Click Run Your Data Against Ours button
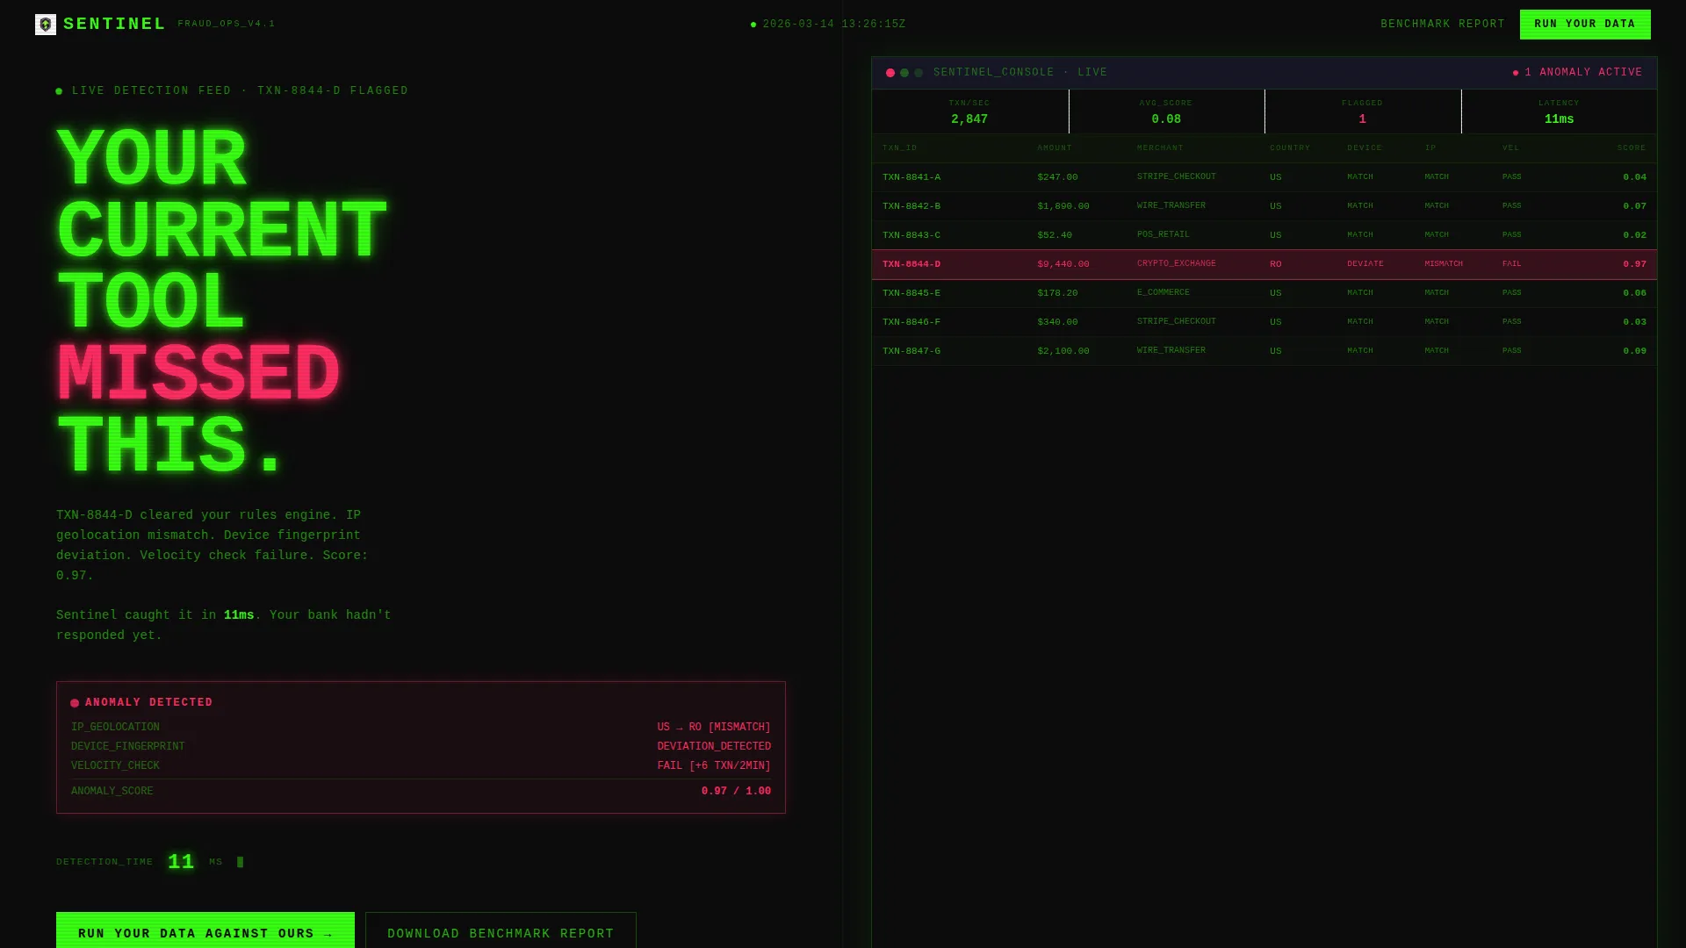Viewport: 1686px width, 948px height. coord(205,930)
